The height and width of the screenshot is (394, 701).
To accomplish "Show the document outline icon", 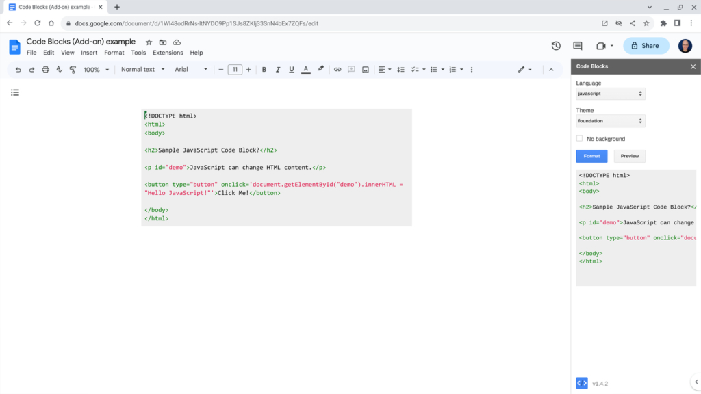I will pyautogui.click(x=15, y=92).
